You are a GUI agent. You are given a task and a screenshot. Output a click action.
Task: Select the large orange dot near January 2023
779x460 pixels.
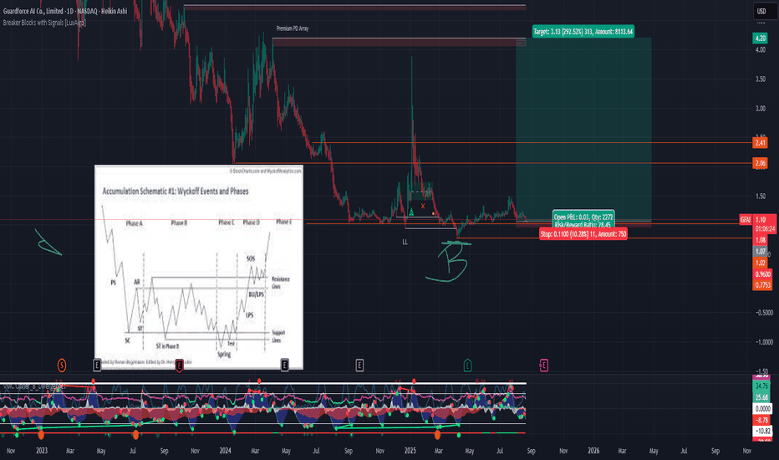point(41,435)
